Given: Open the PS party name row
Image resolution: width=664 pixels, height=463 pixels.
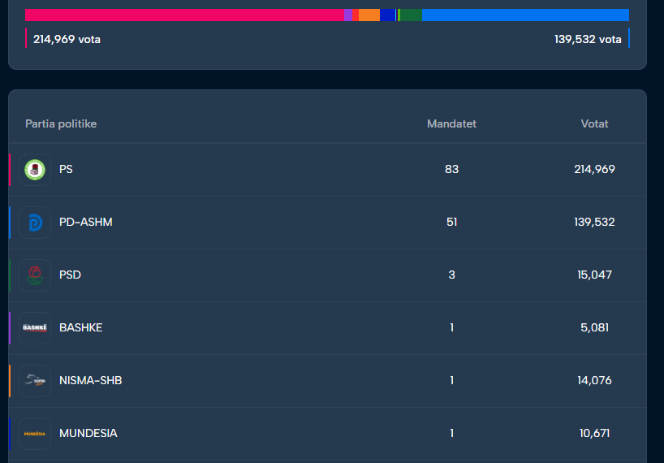Looking at the screenshot, I should coord(66,170).
